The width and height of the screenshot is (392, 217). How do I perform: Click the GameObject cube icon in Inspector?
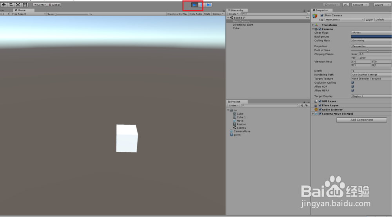pyautogui.click(x=315, y=16)
